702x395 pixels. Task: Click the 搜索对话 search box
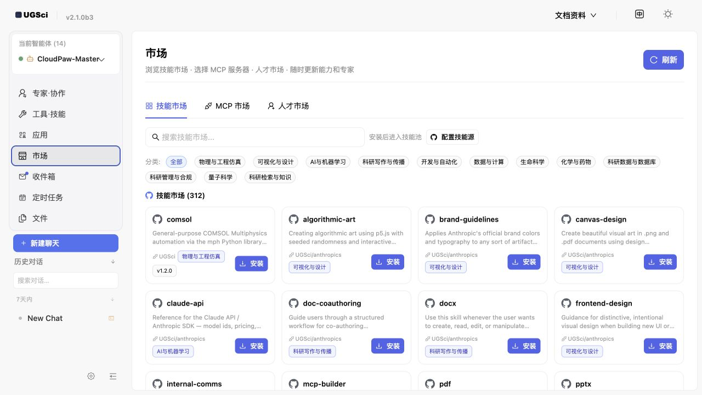tap(66, 280)
